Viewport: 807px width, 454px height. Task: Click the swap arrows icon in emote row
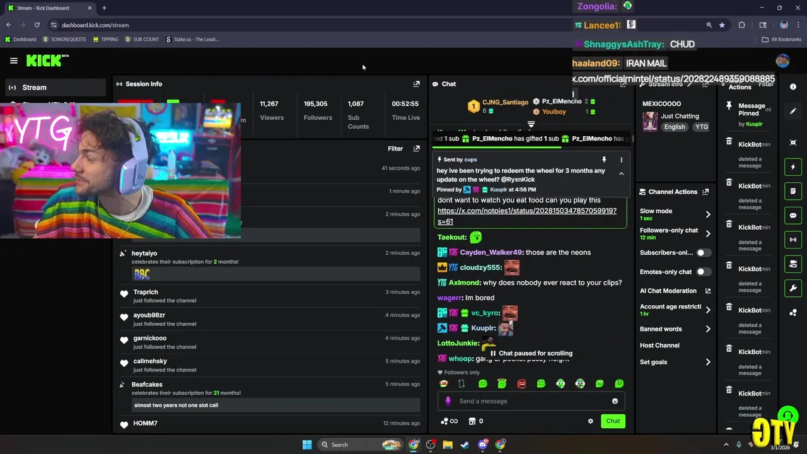coord(462,383)
